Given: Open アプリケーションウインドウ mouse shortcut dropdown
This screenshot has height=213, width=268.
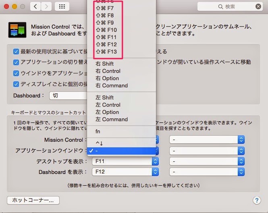Looking at the screenshot, I should click(x=207, y=151).
